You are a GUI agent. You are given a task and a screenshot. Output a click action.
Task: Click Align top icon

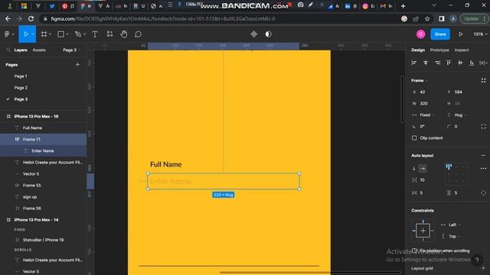(449, 63)
